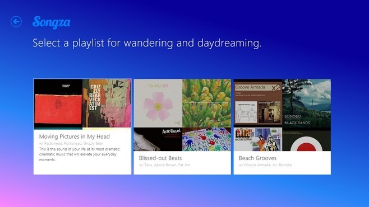Go back using the circled arrow icon
This screenshot has height=207, width=369.
click(16, 22)
